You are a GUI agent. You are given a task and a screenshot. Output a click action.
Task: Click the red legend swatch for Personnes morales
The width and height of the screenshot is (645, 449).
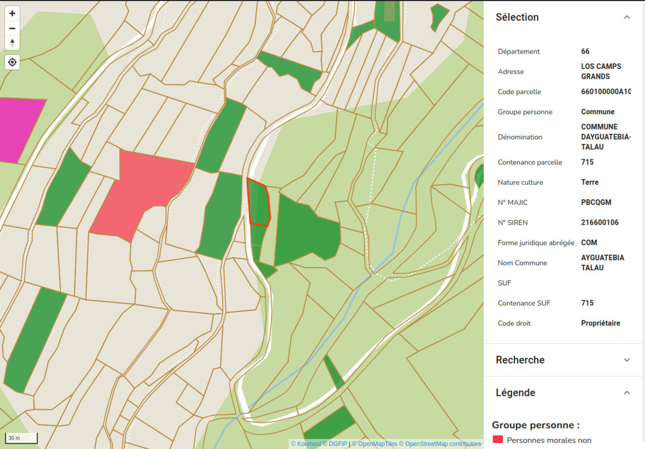tap(498, 440)
